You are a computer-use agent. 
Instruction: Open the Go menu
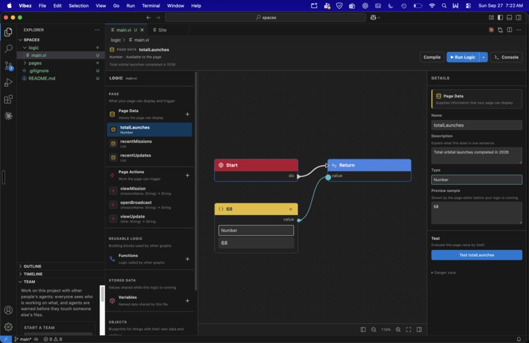(x=116, y=6)
